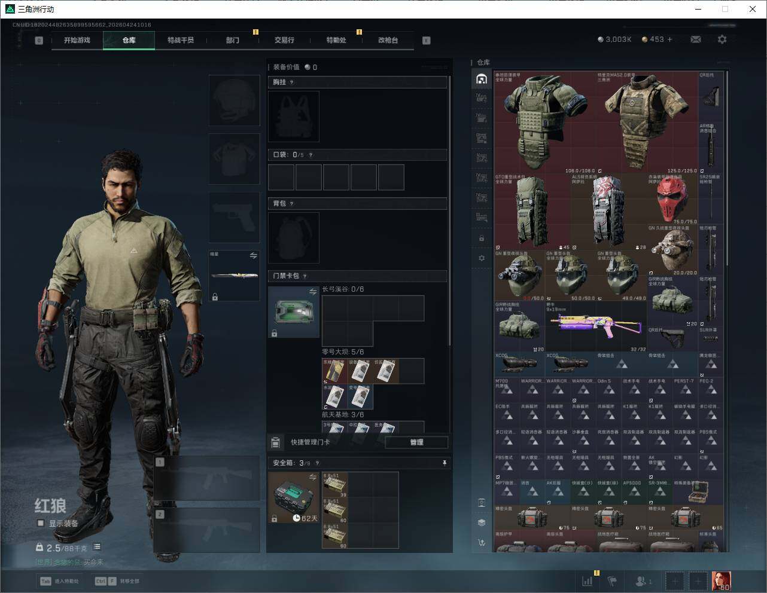Open the warehouse lock icon in sidebar

click(x=481, y=239)
